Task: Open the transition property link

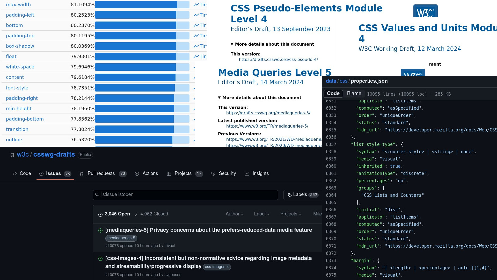Action: pos(17,129)
